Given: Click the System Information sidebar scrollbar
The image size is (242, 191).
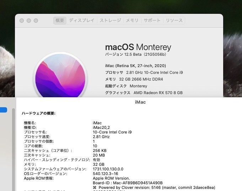Looking at the screenshot, I should [x=14, y=149].
